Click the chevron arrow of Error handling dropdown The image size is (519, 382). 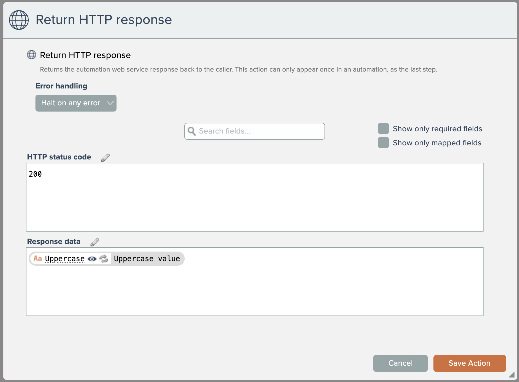tap(110, 103)
